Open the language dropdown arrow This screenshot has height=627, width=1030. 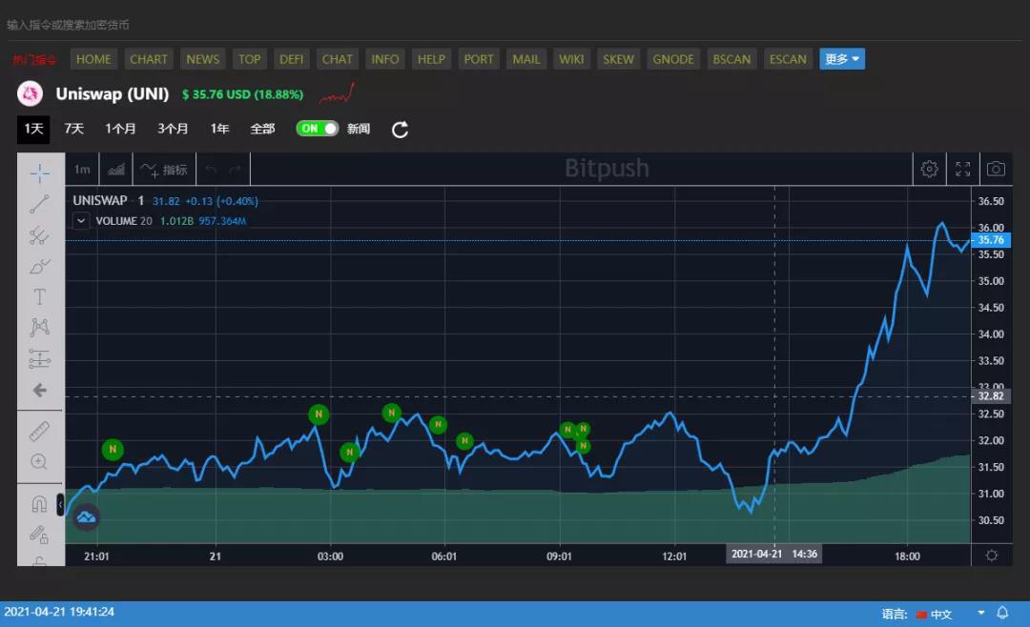point(980,614)
